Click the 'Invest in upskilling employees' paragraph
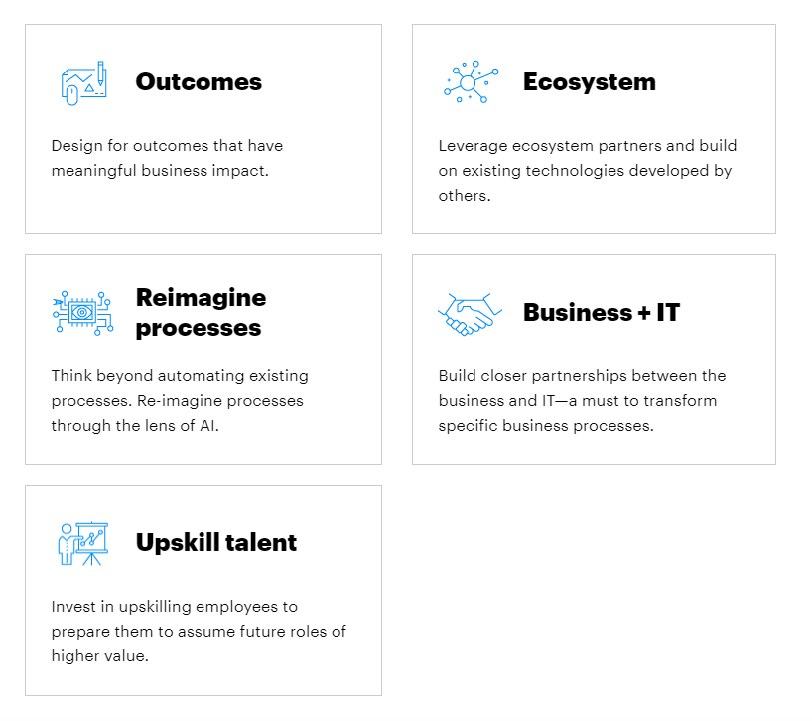Screen dimensions: 812x721 click(199, 632)
